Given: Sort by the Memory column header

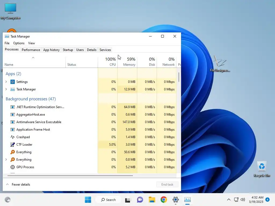Looking at the screenshot, I should coord(127,62).
